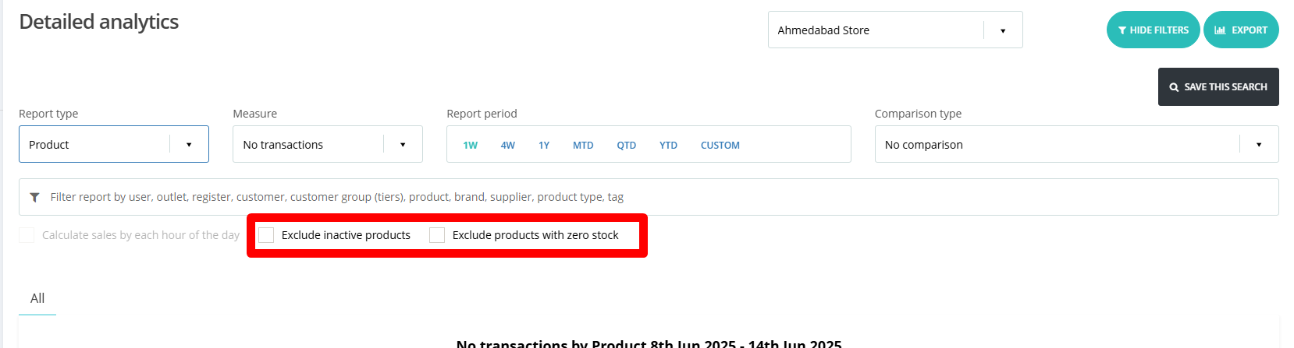Click the funnel filter icon in filter bar
This screenshot has height=348, width=1294.
pos(34,198)
